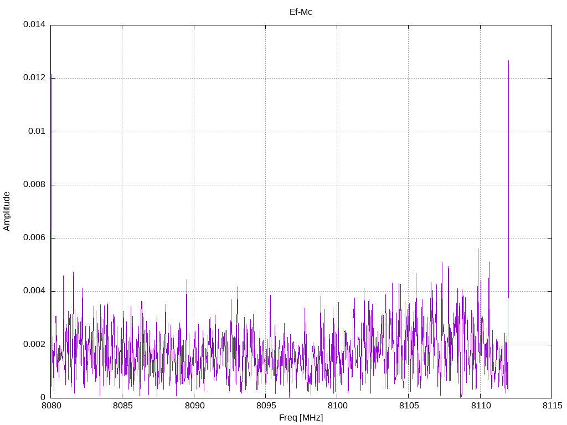The image size is (567, 425).
Task: Click the y-axis origin label 0
Action: pos(43,397)
